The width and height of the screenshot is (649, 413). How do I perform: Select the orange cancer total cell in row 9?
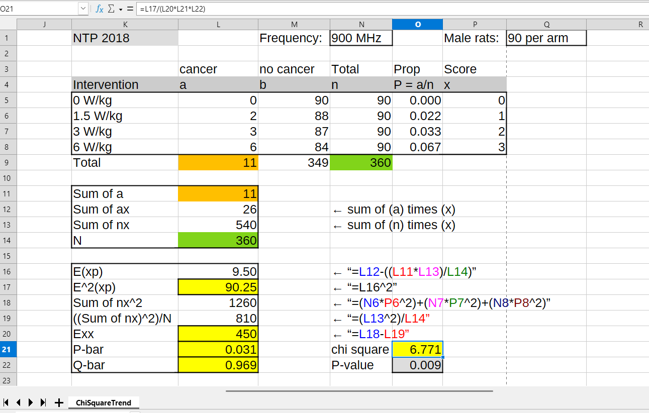pos(218,163)
